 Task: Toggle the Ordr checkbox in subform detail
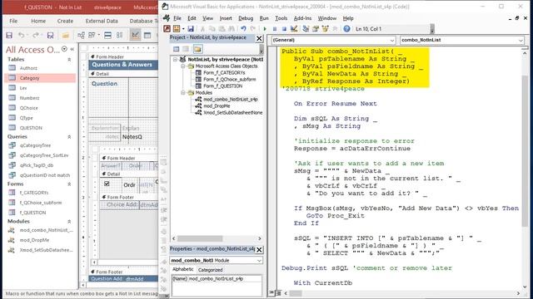(x=107, y=184)
